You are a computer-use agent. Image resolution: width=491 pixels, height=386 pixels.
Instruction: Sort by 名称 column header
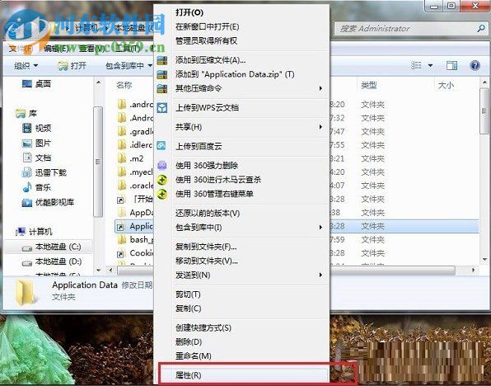click(x=124, y=85)
